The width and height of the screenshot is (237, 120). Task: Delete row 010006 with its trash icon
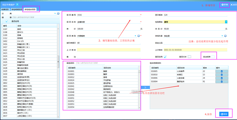222,78
